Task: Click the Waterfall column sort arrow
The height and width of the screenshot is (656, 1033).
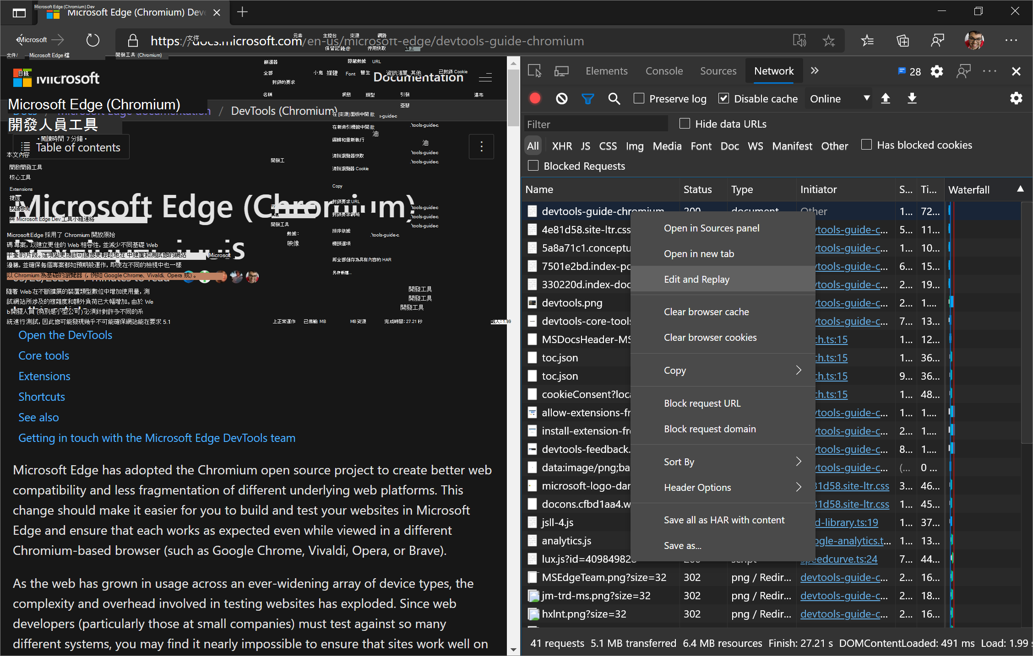Action: (1020, 189)
